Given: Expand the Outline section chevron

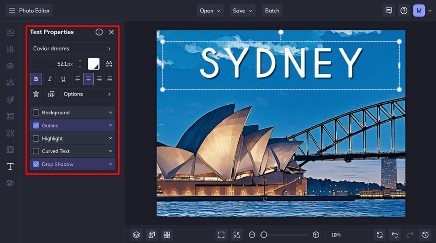Looking at the screenshot, I should coord(110,125).
